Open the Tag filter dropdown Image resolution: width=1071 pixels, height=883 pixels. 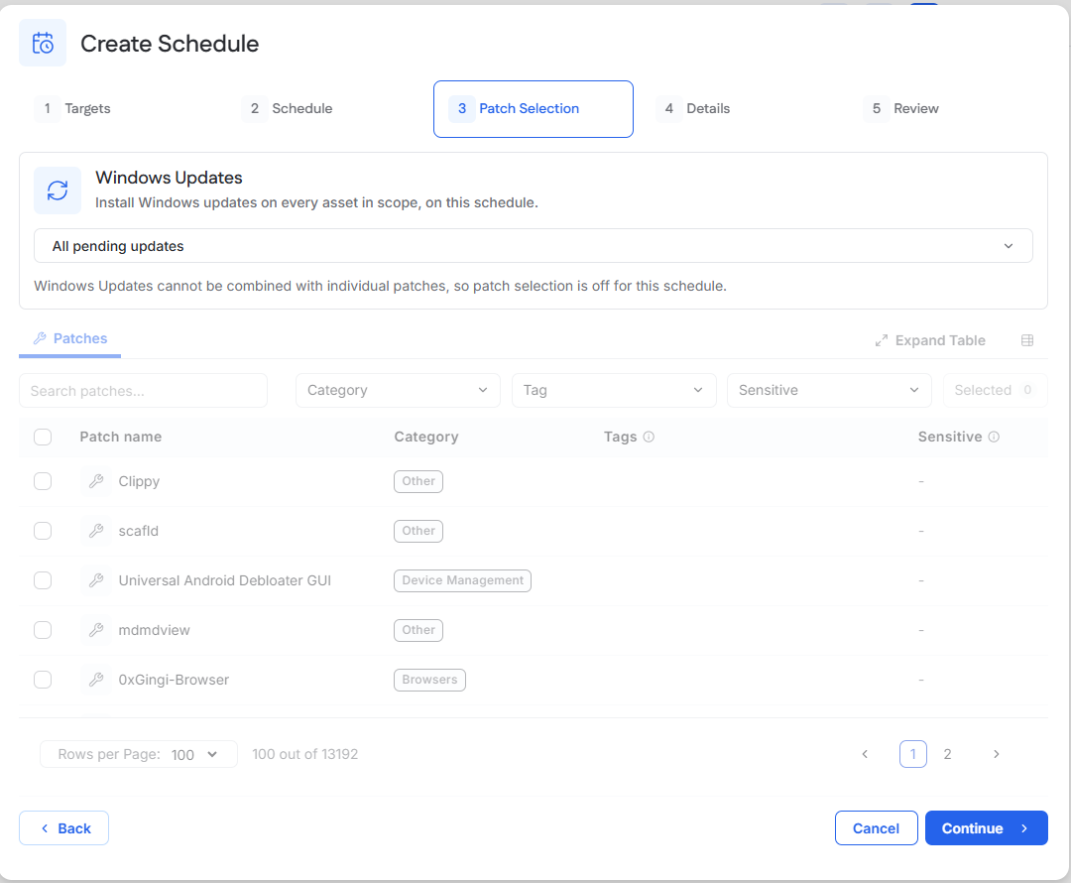(x=614, y=390)
